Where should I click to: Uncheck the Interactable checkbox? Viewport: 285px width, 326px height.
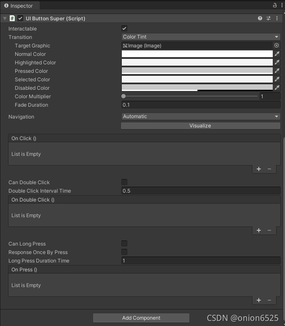pyautogui.click(x=124, y=28)
